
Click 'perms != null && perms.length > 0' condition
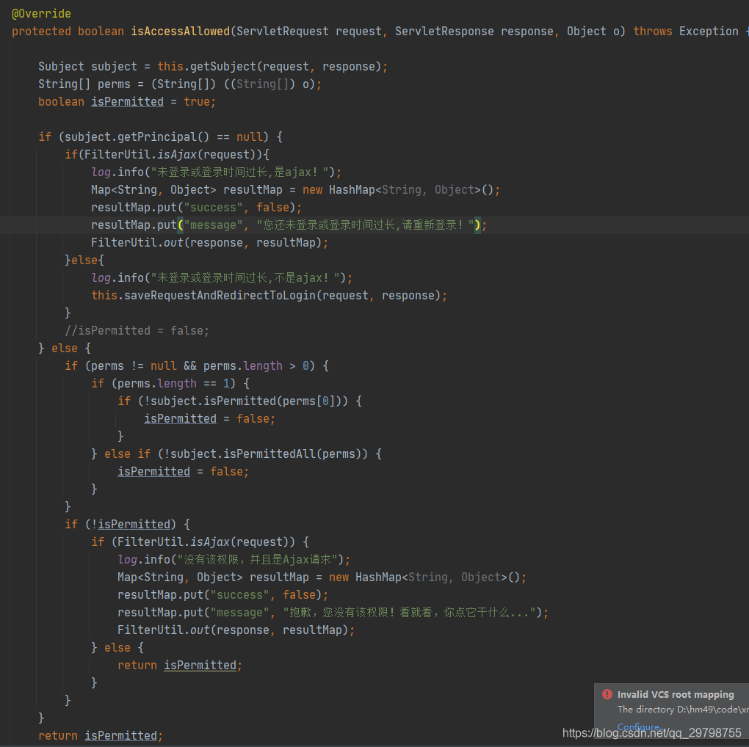[x=200, y=366]
